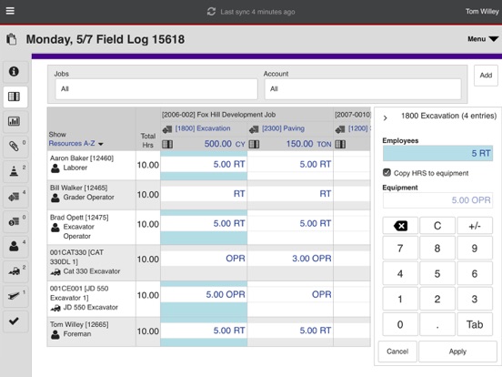Click the backspace key on keypad
Viewport: 502px width, 377px height.
click(x=400, y=226)
